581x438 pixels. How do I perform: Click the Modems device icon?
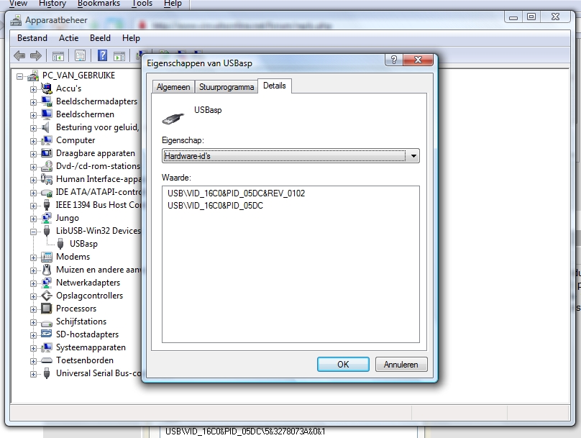pyautogui.click(x=47, y=257)
